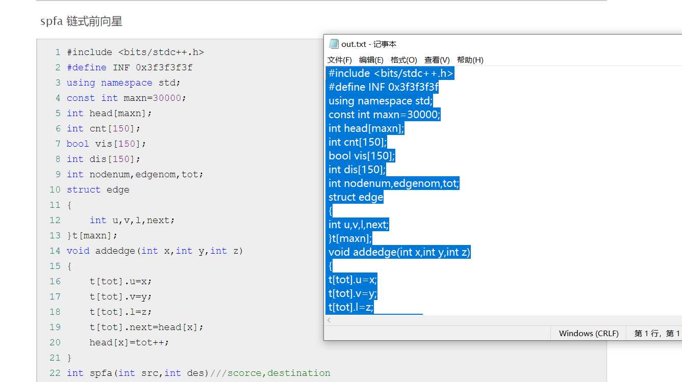Click webpage code line 19 t[tot].next=head[x];
The height and width of the screenshot is (382, 682).
147,327
